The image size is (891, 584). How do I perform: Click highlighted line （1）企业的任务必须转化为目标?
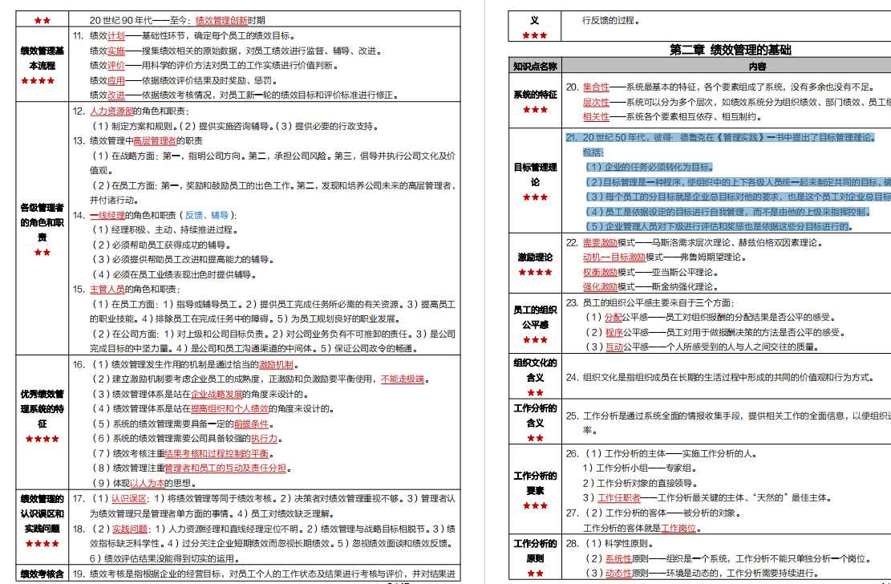coord(650,167)
